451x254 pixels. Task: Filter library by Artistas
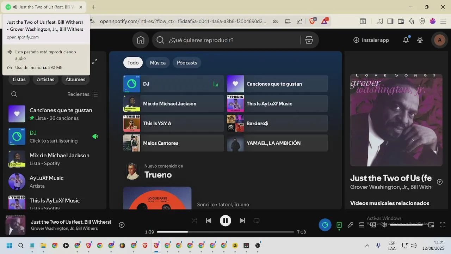[45, 79]
